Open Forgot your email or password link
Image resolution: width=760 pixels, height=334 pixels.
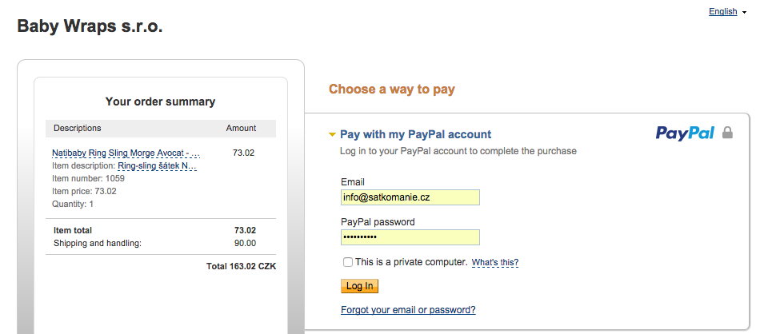coord(408,309)
